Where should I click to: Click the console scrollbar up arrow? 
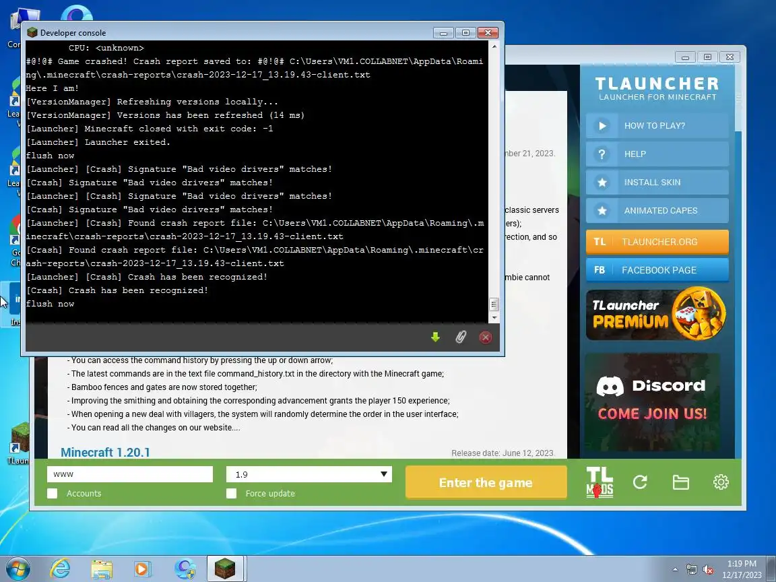(x=494, y=46)
